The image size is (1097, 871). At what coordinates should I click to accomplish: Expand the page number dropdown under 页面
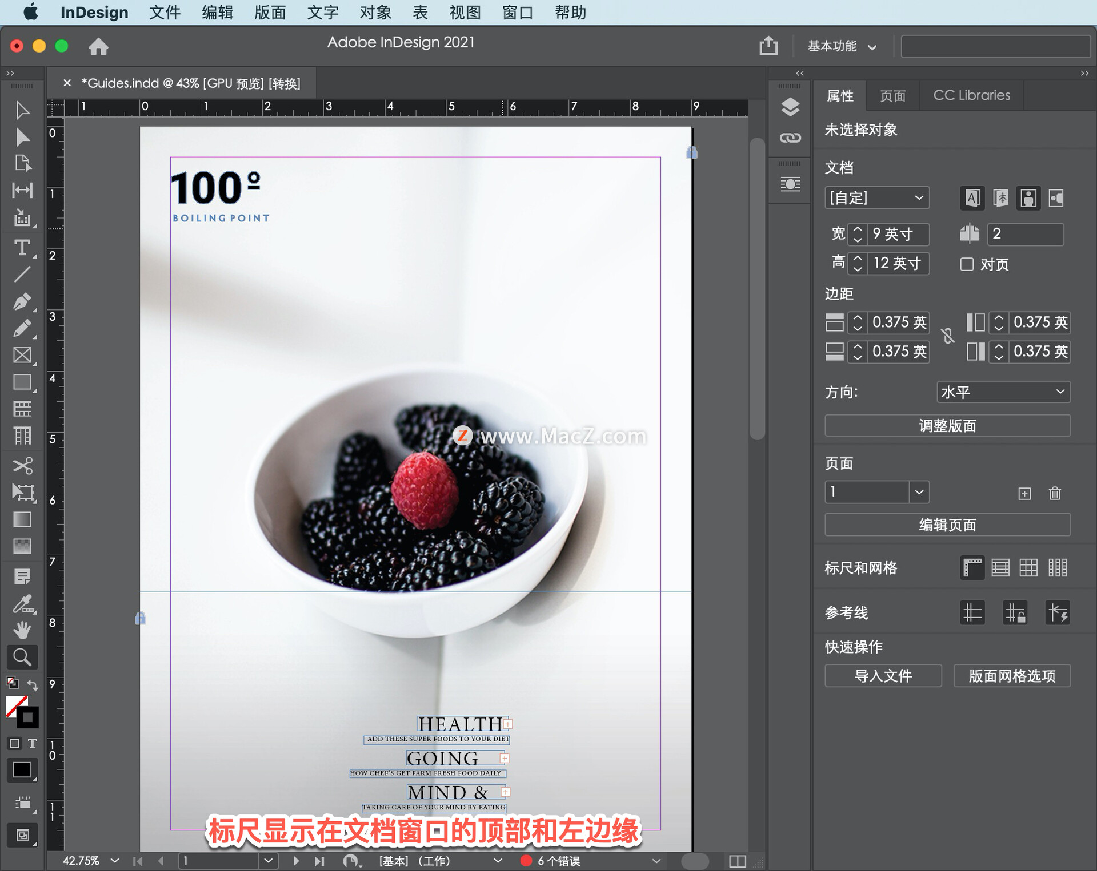(920, 492)
